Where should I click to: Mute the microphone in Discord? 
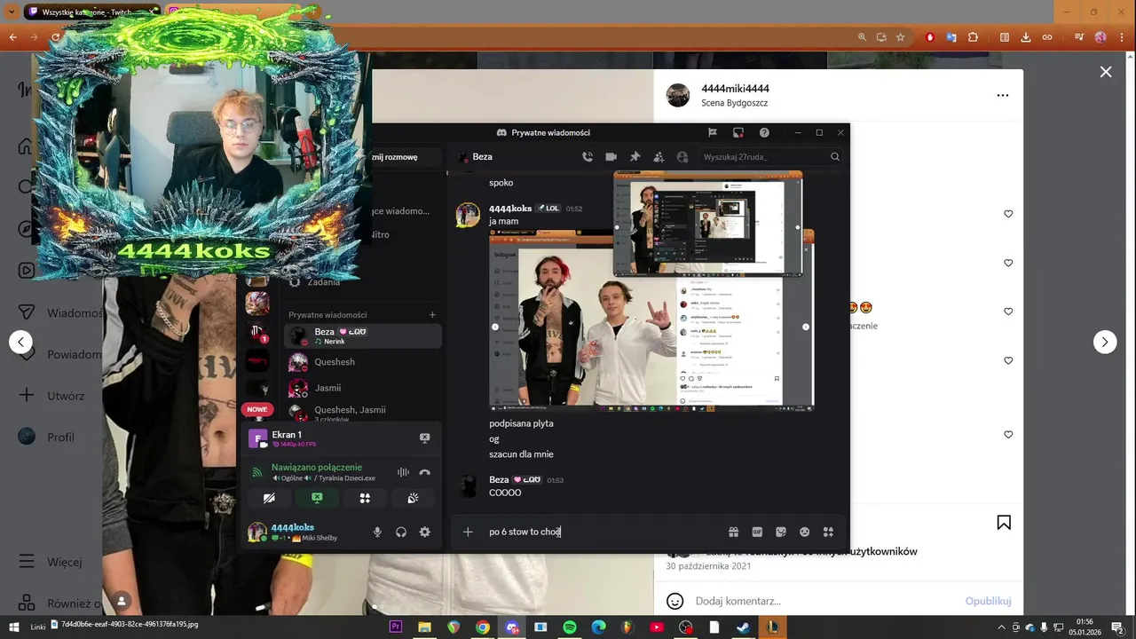[377, 532]
